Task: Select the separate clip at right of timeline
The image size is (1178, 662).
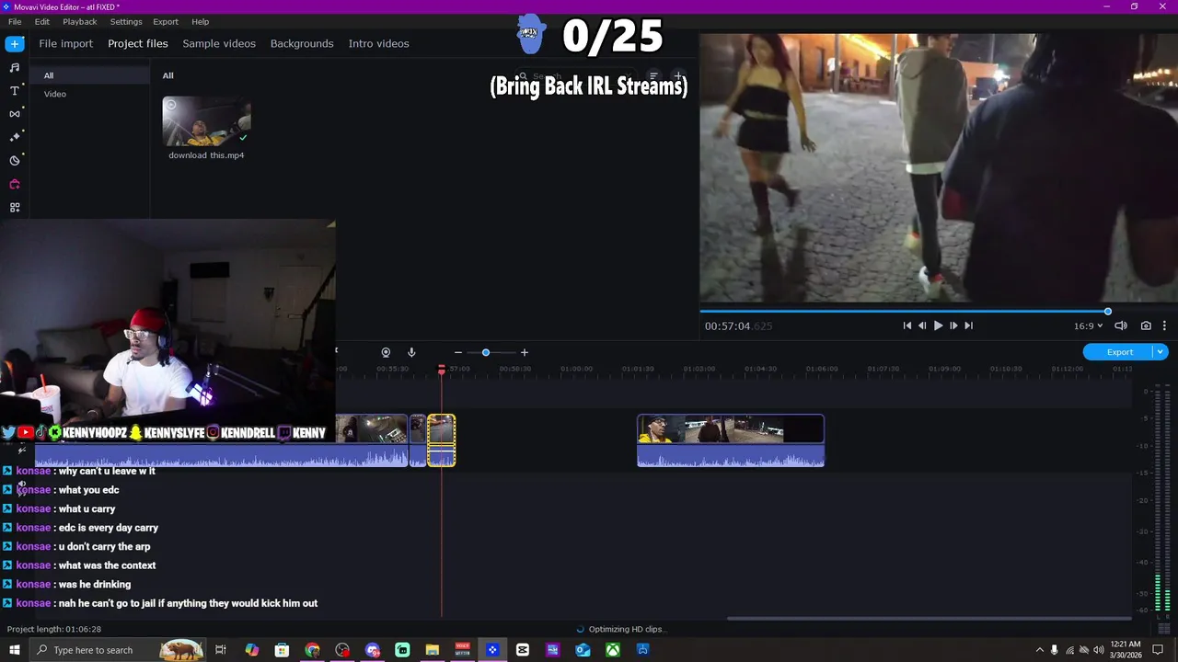Action: (731, 440)
